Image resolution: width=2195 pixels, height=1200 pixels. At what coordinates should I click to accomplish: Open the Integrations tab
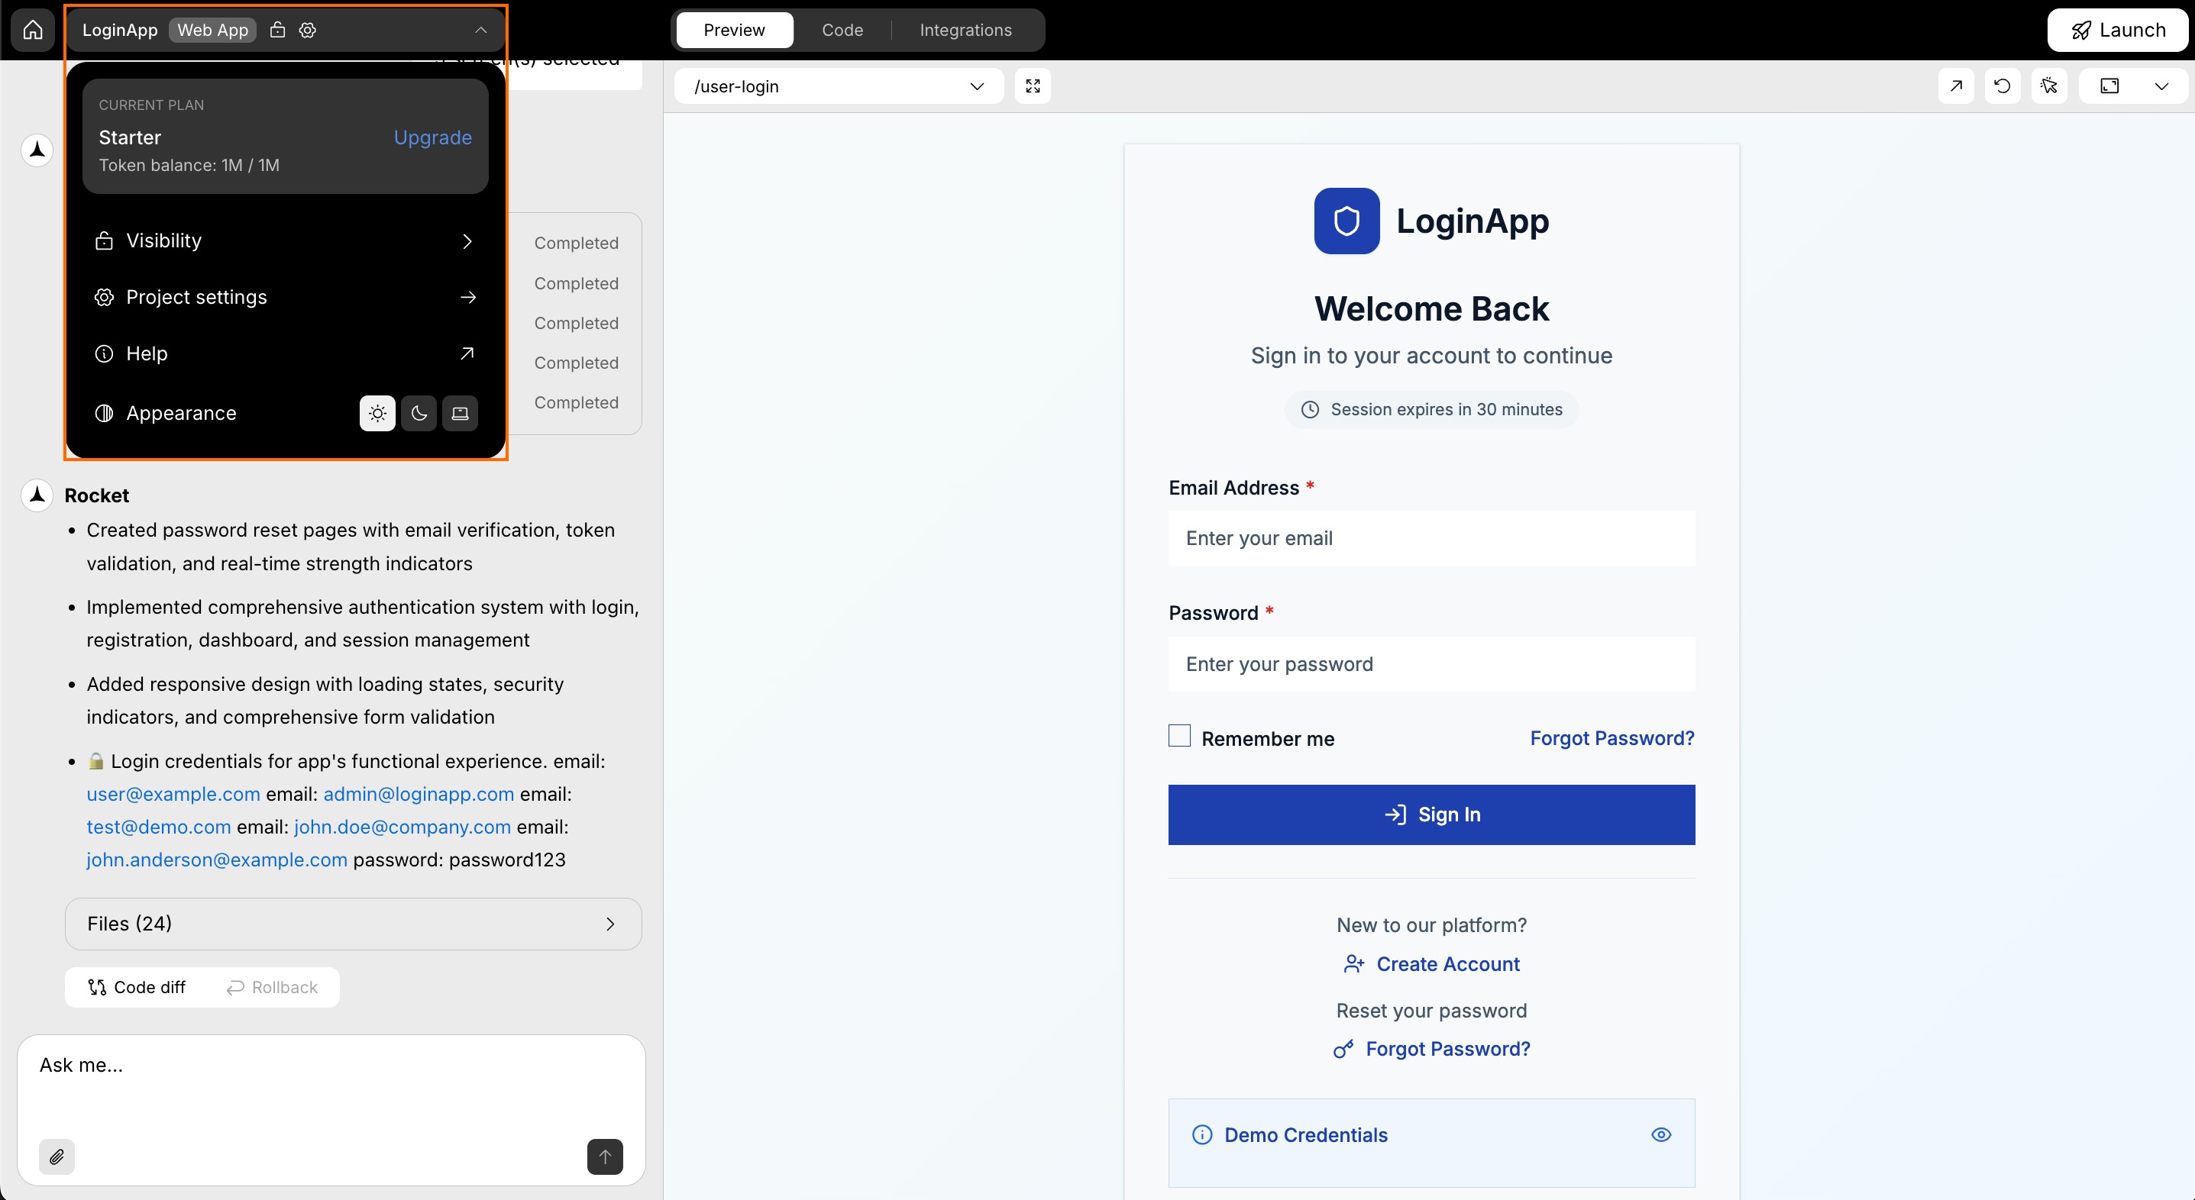(965, 29)
